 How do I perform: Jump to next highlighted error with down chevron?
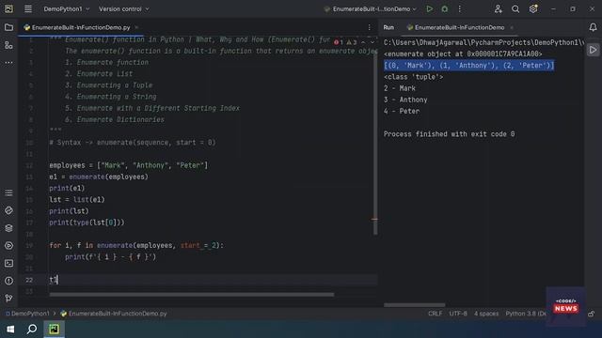[x=372, y=42]
